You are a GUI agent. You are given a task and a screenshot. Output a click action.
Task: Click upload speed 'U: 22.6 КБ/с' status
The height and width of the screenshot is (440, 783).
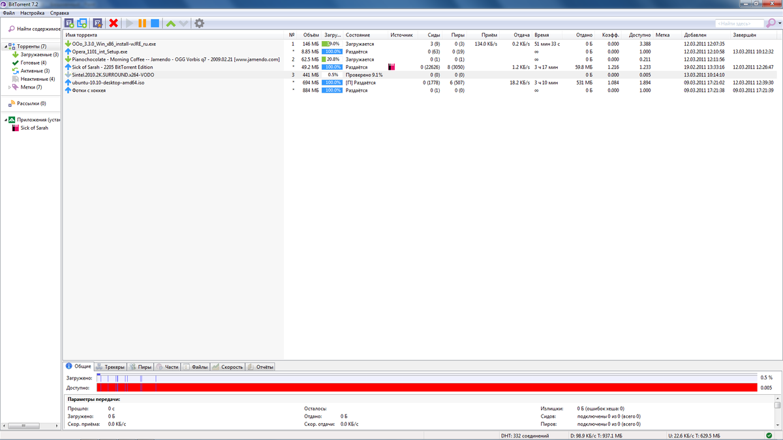click(x=694, y=435)
